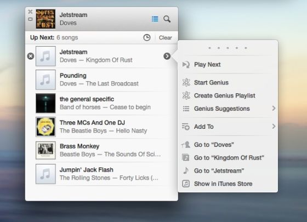Toggle the Up Next list icon
Image resolution: width=307 pixels, height=222 pixels.
click(155, 19)
